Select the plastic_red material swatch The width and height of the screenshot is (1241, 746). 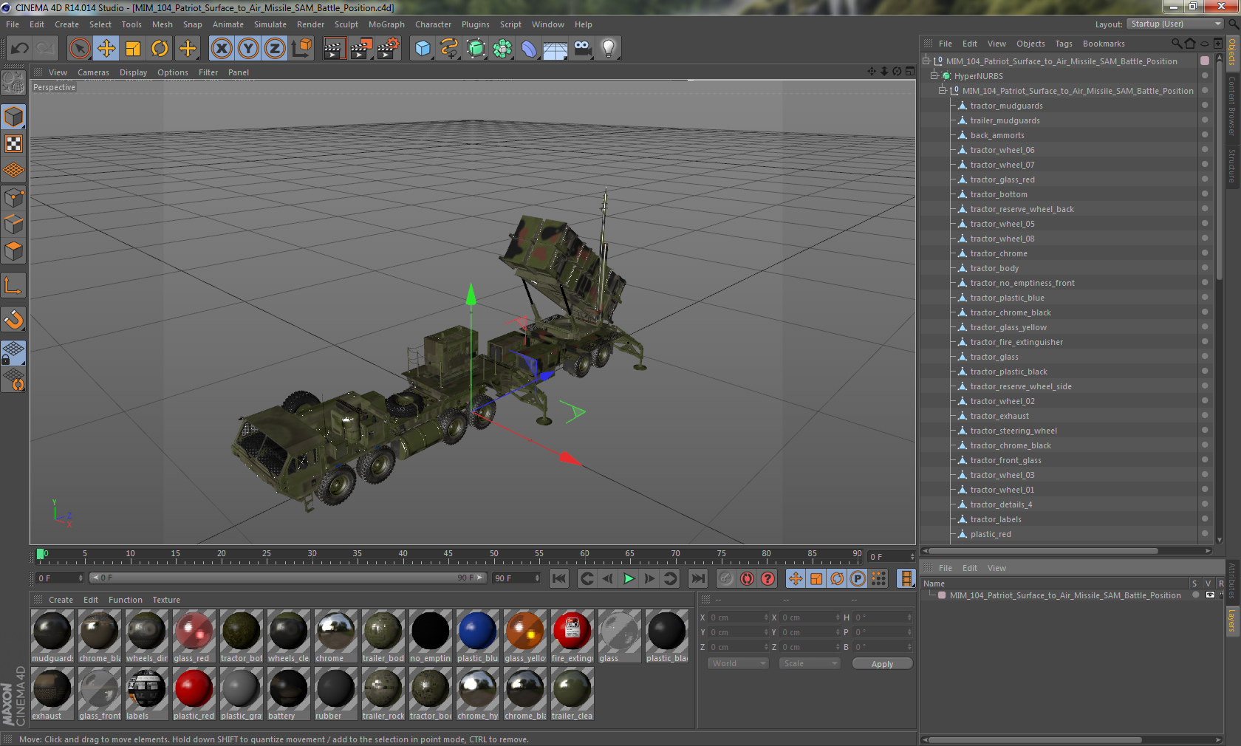pos(194,694)
